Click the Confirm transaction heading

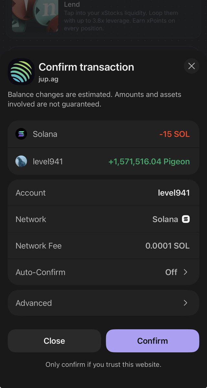click(86, 67)
